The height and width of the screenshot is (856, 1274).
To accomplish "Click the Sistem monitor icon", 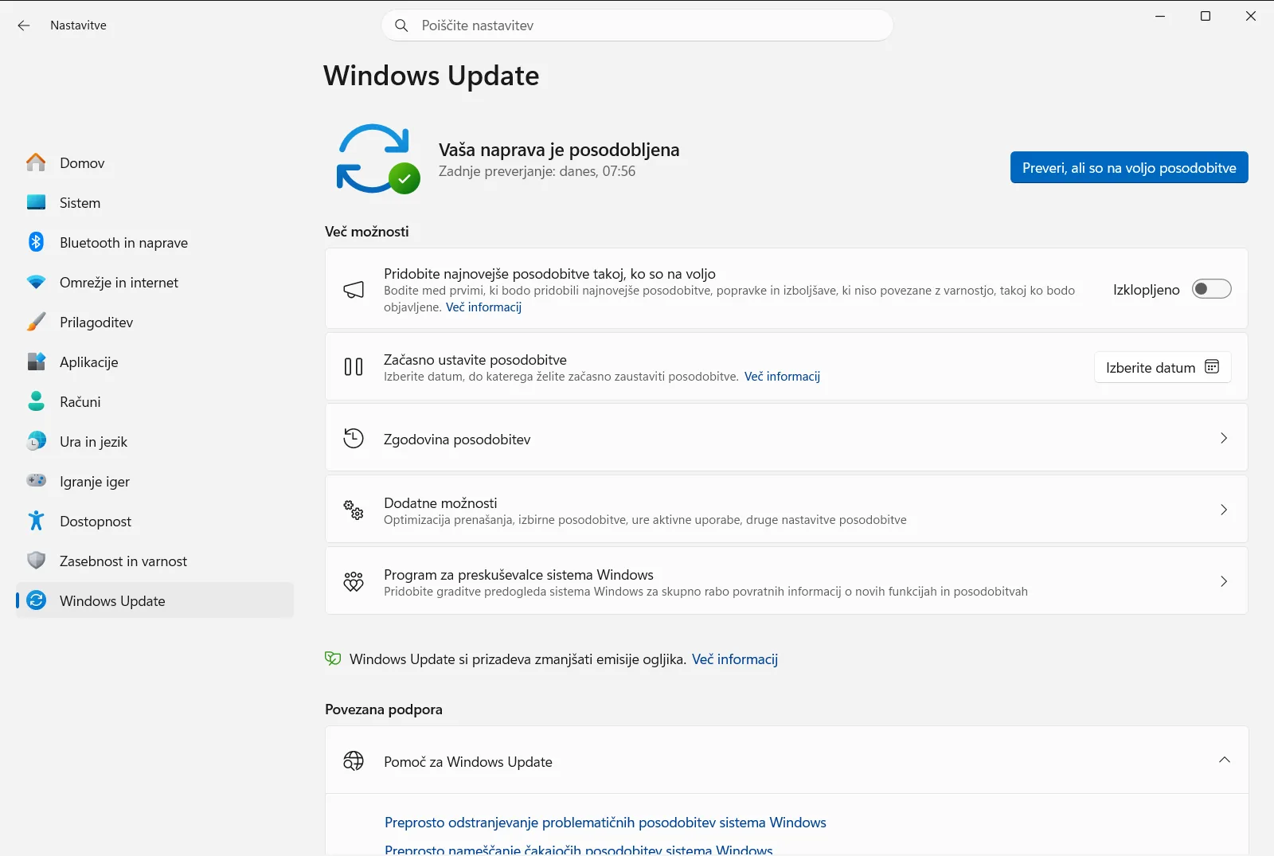I will [36, 202].
